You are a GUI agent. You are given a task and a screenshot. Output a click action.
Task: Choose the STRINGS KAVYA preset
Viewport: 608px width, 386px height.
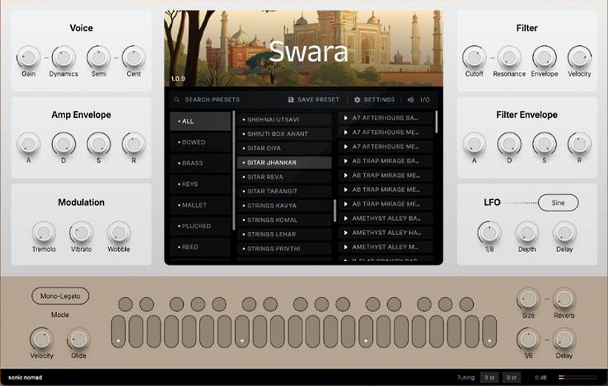[x=284, y=205]
